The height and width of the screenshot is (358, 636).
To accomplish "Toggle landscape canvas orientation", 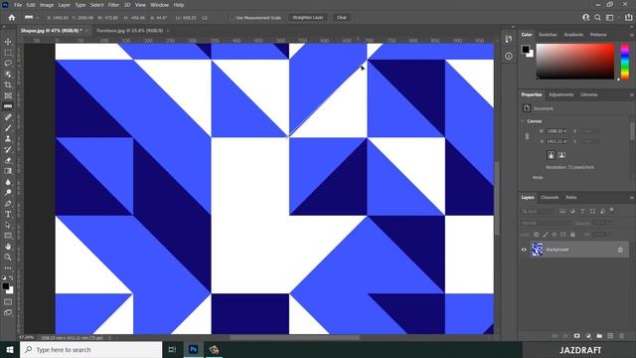I will point(561,155).
